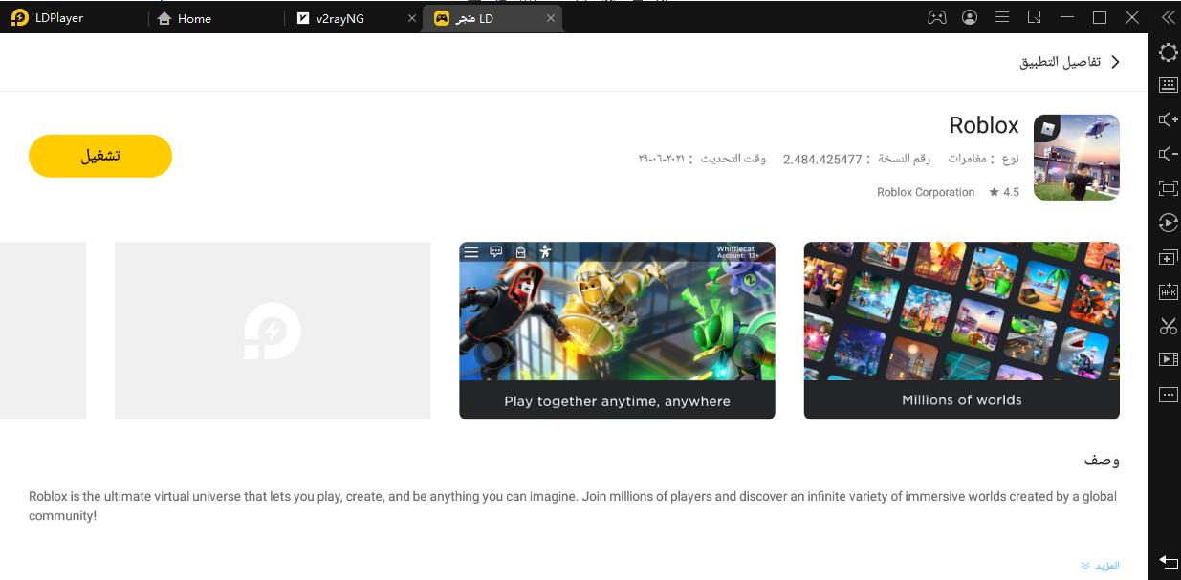
Task: Click the Roblox description paragraph
Action: point(573,505)
